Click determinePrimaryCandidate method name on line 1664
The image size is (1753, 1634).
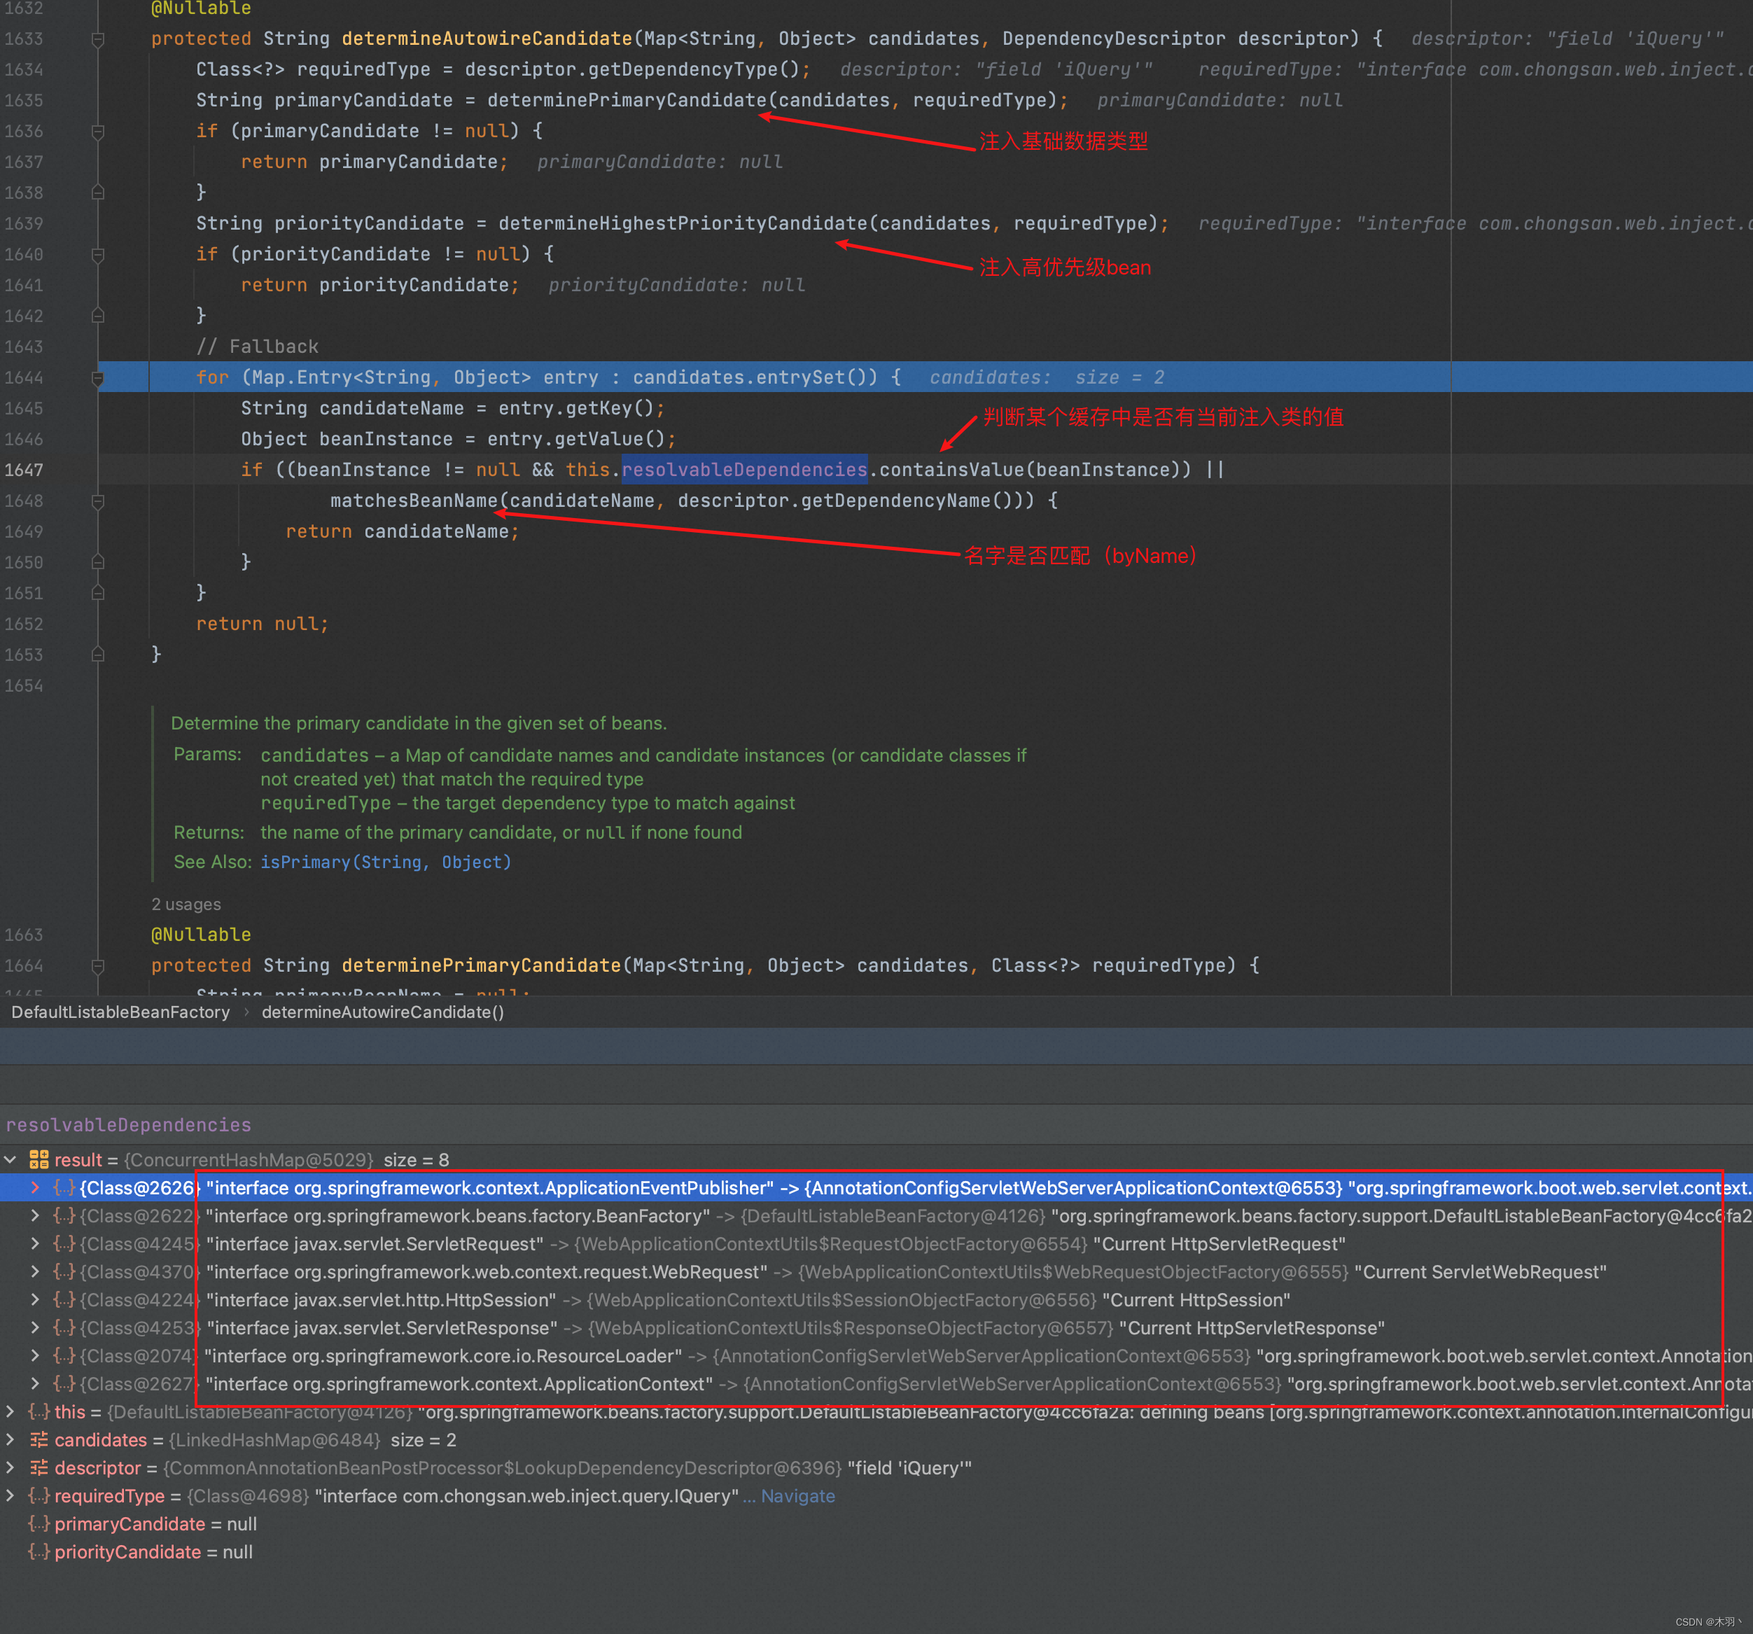coord(482,965)
